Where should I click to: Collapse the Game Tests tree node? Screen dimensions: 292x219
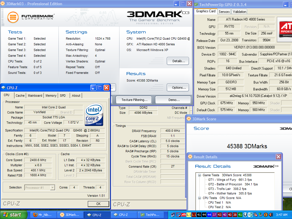pyautogui.click(x=199, y=175)
